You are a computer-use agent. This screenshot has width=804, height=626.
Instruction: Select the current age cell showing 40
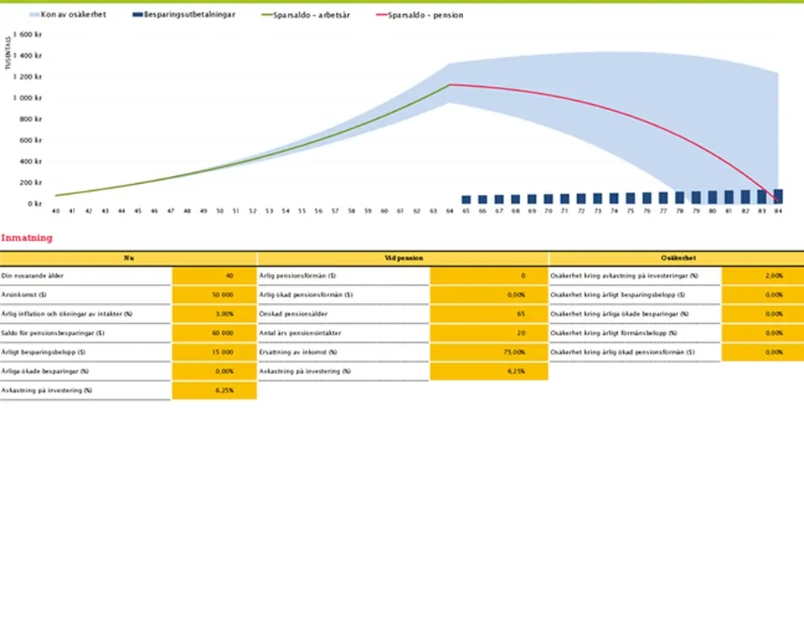tap(214, 275)
